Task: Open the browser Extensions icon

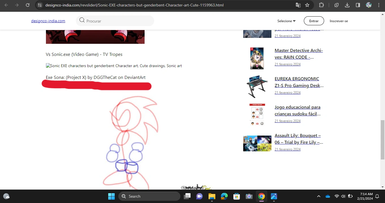Action: tap(321, 5)
